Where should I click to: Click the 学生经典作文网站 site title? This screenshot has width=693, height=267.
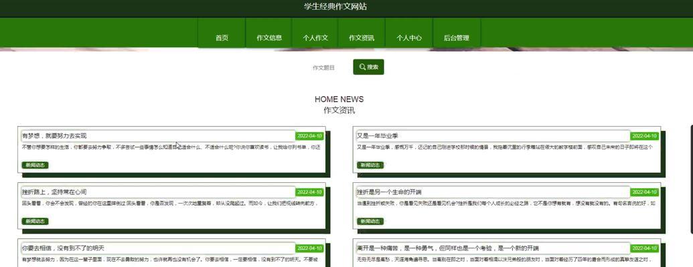coord(335,7)
